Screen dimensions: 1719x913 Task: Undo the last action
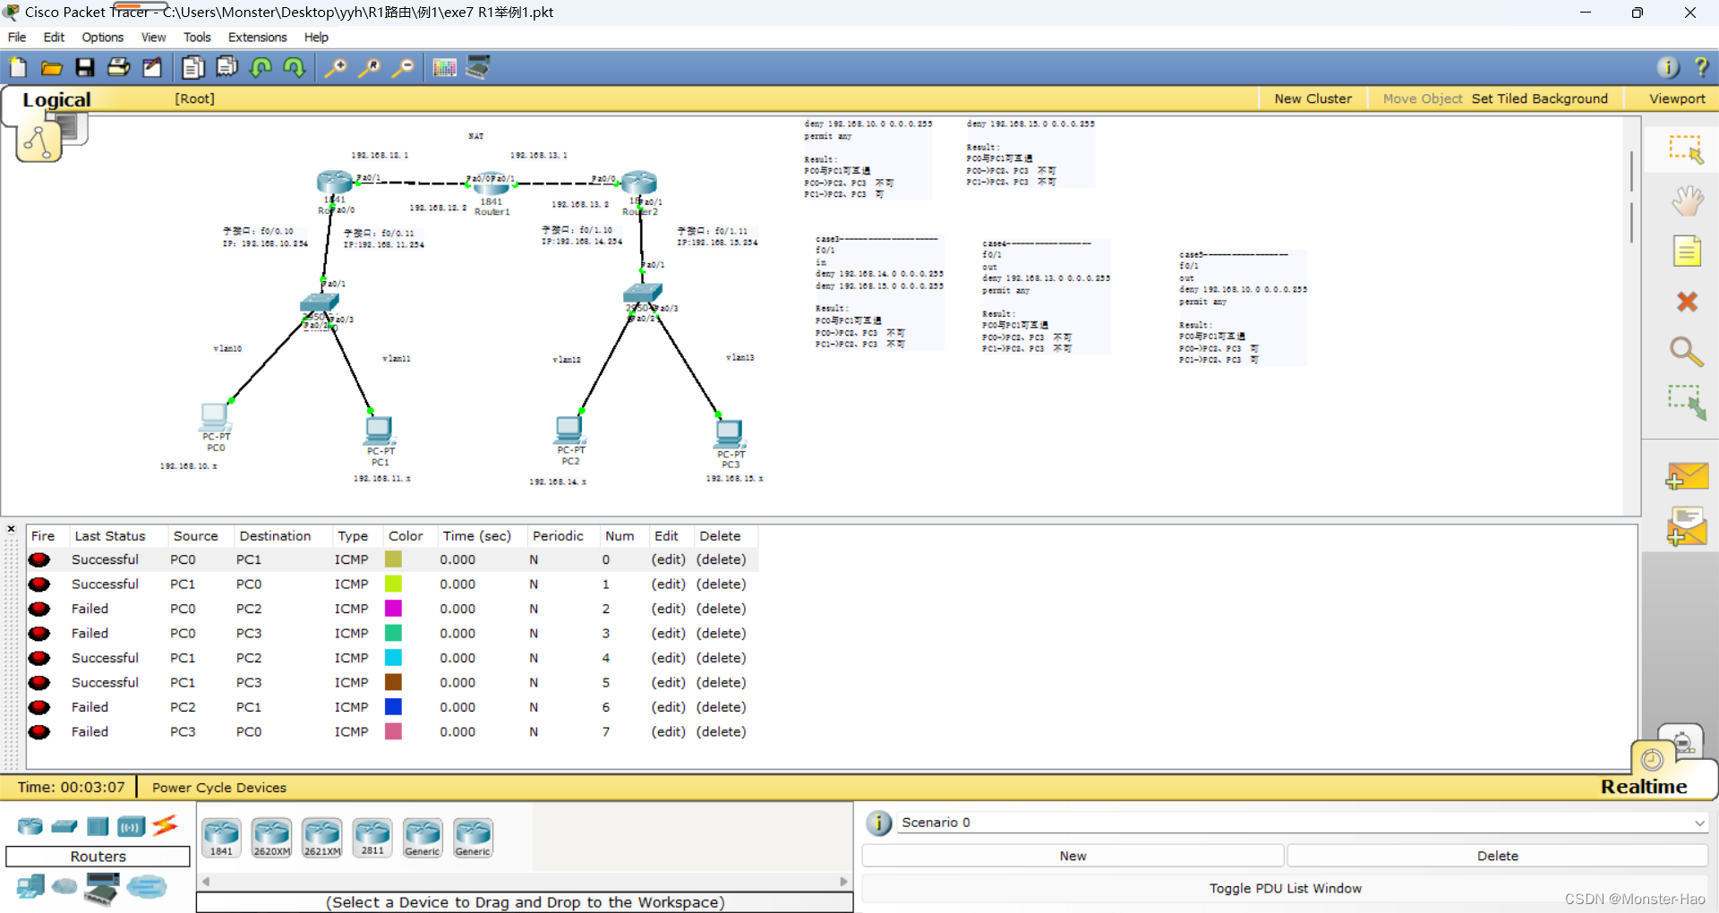(261, 68)
